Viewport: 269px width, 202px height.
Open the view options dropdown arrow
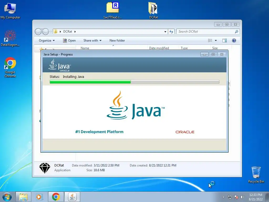216,41
